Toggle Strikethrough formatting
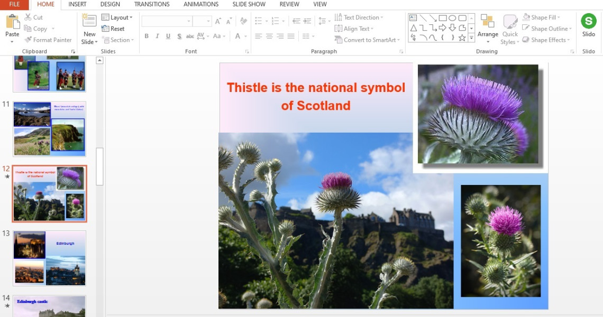Screen dimensions: 603x317 190,36
